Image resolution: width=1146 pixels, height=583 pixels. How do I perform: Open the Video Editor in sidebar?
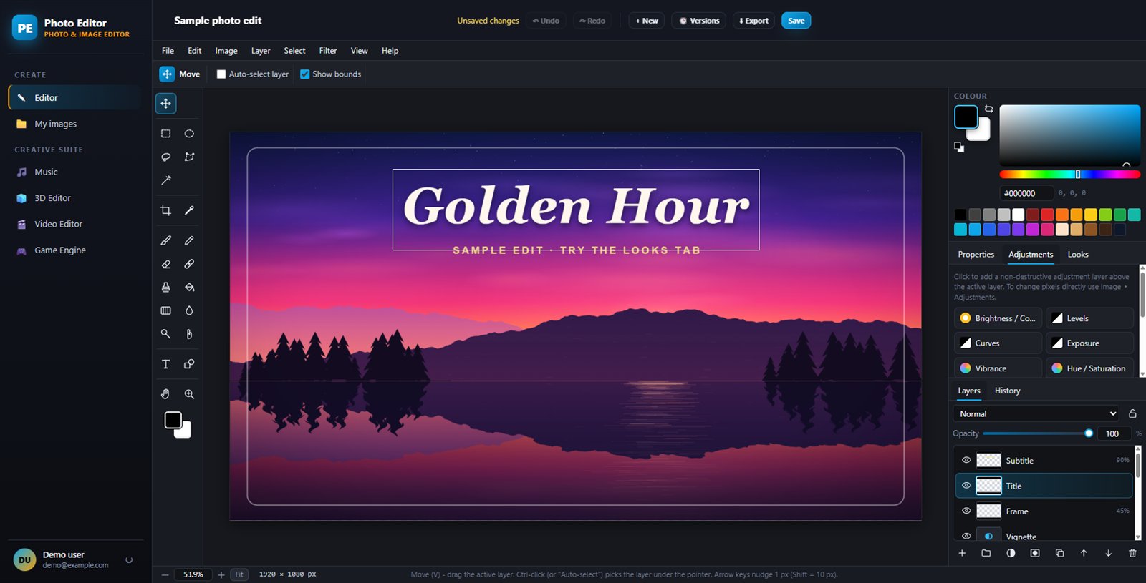75,224
